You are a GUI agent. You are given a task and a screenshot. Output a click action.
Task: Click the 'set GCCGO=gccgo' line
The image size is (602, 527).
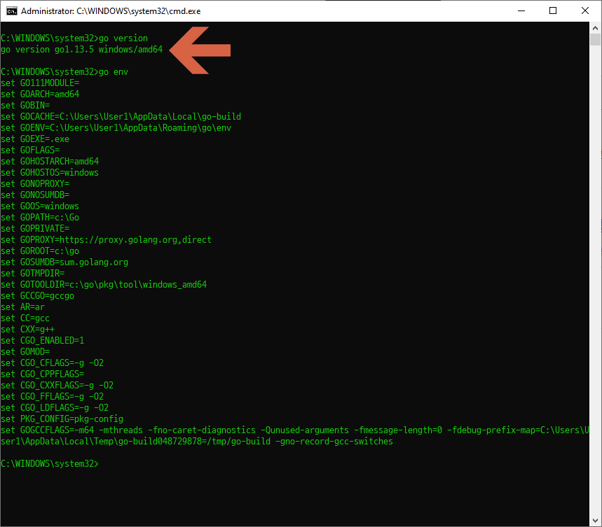click(x=38, y=296)
